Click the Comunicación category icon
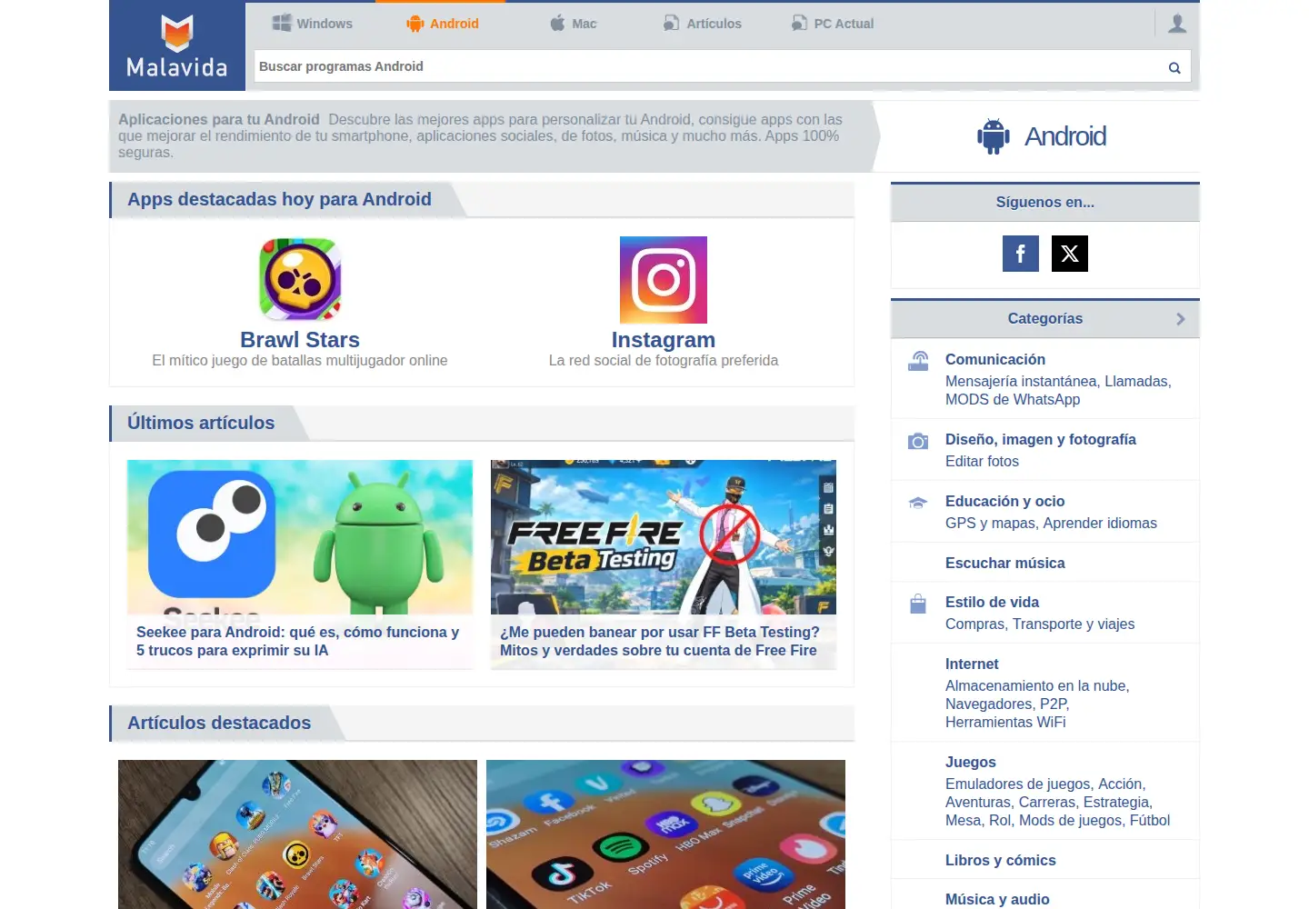1309x909 pixels. click(918, 361)
